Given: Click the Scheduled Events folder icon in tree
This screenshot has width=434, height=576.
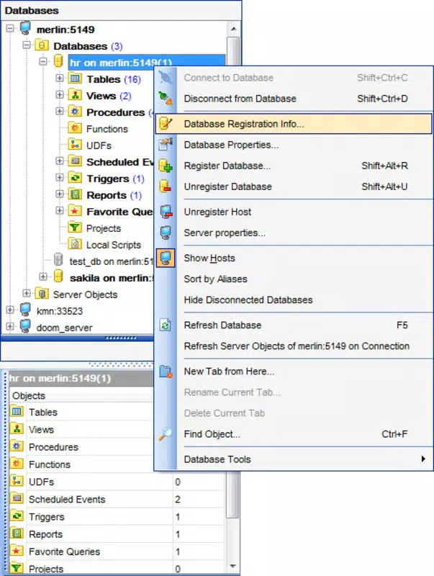Looking at the screenshot, I should coord(75,161).
